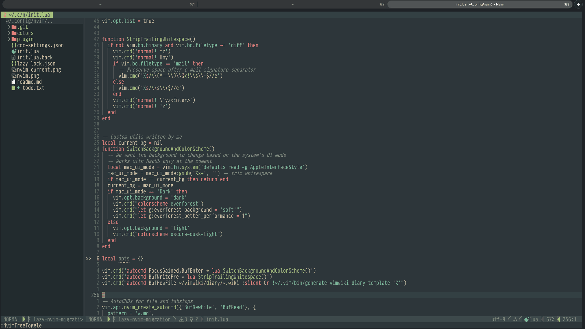Image resolution: width=585 pixels, height=329 pixels.
Task: Switch to the first terminal tab ⌘1
Action: [x=100, y=4]
